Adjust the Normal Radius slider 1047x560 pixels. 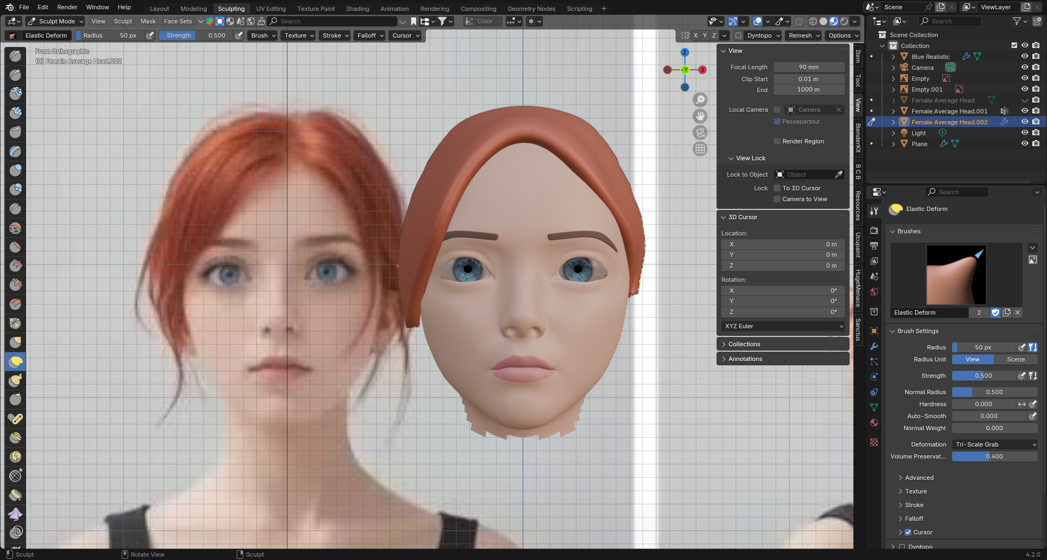coord(995,392)
